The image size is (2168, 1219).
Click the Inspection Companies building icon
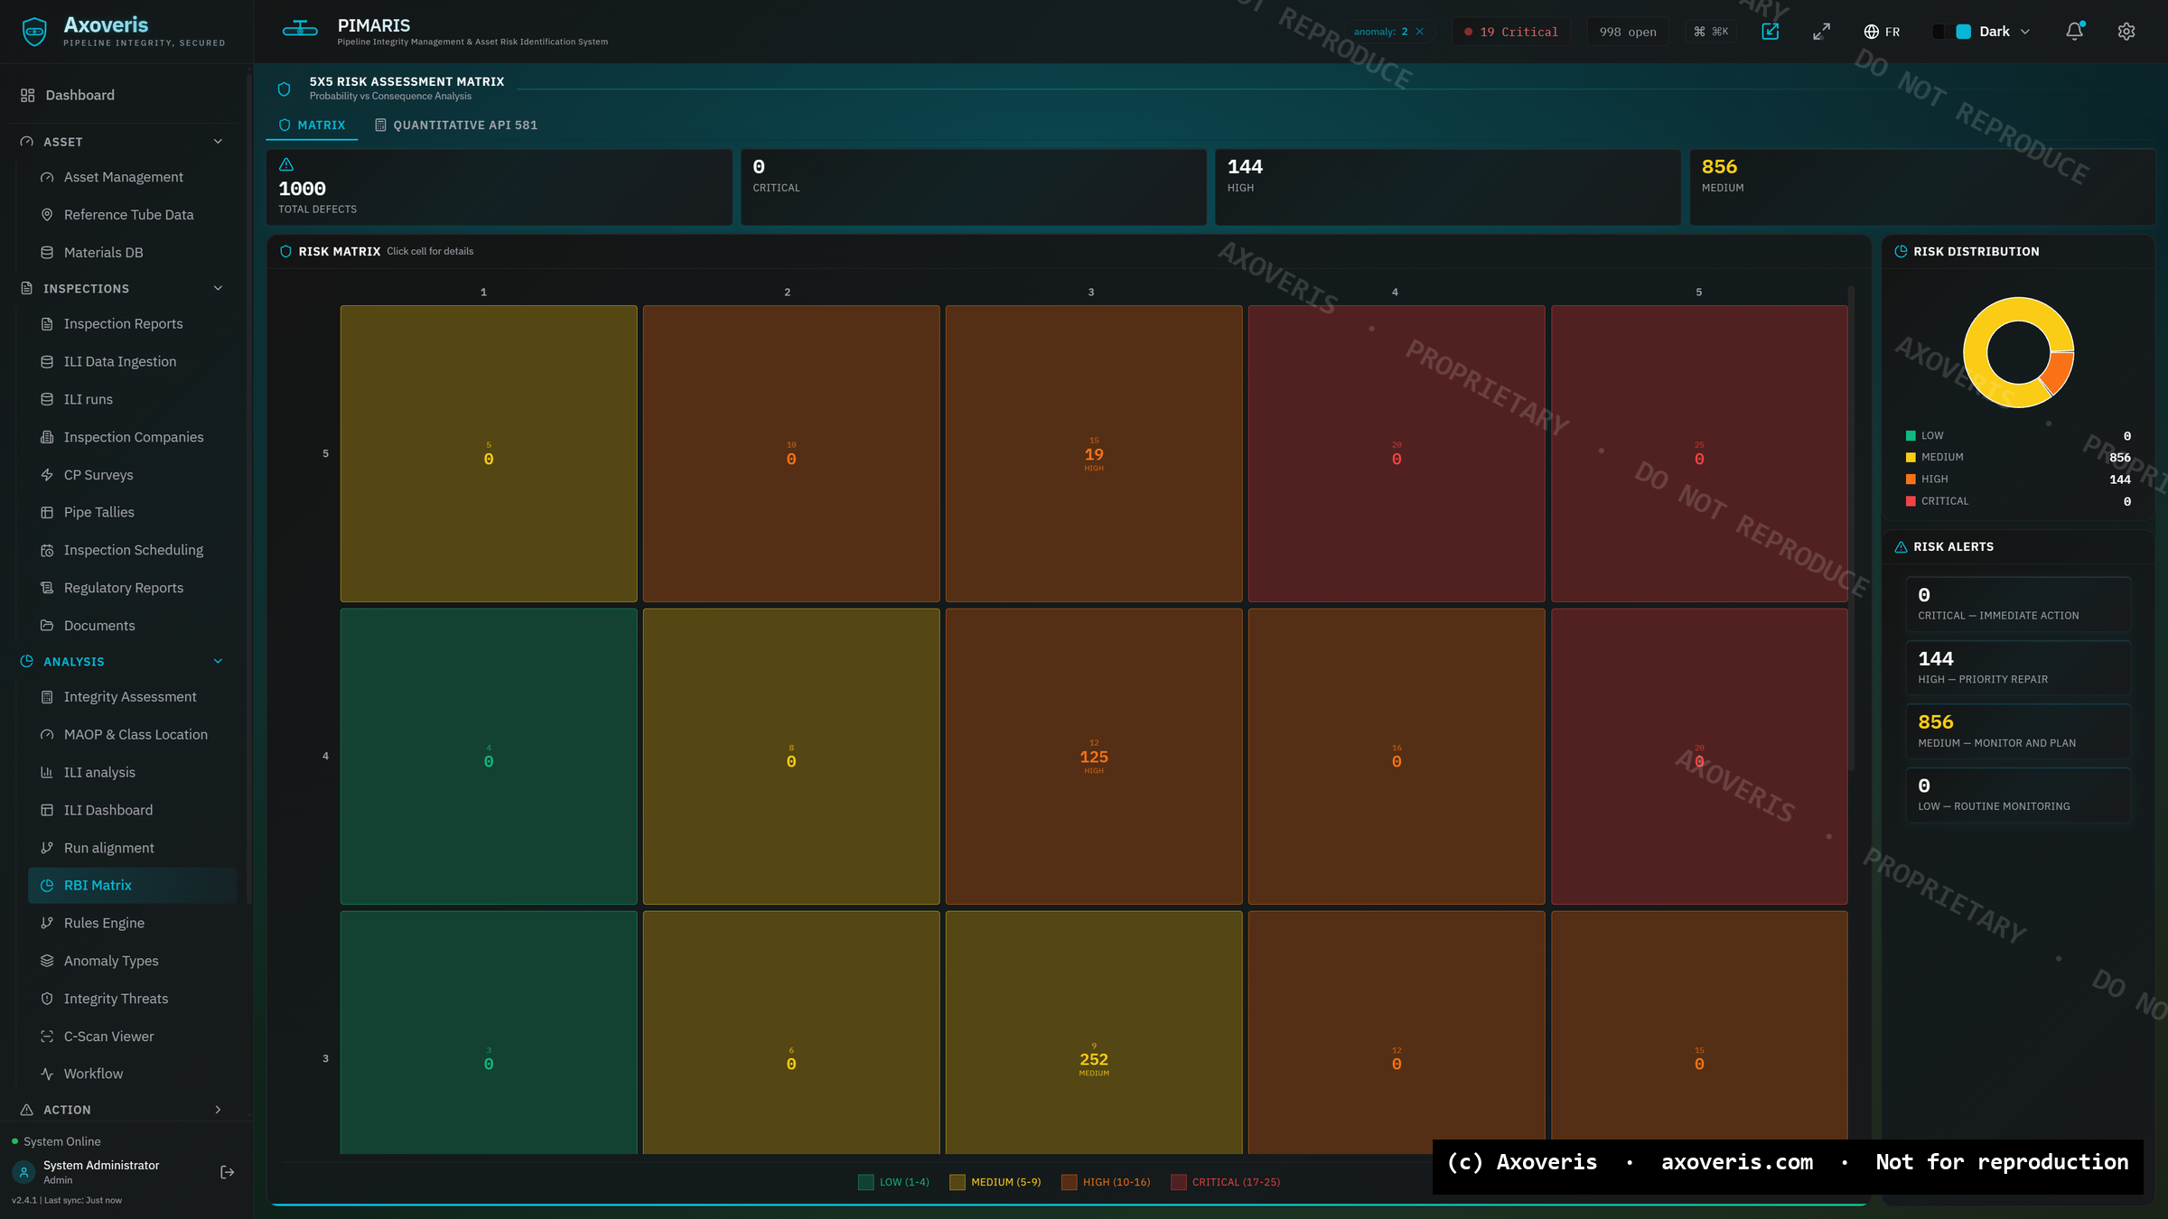[47, 437]
